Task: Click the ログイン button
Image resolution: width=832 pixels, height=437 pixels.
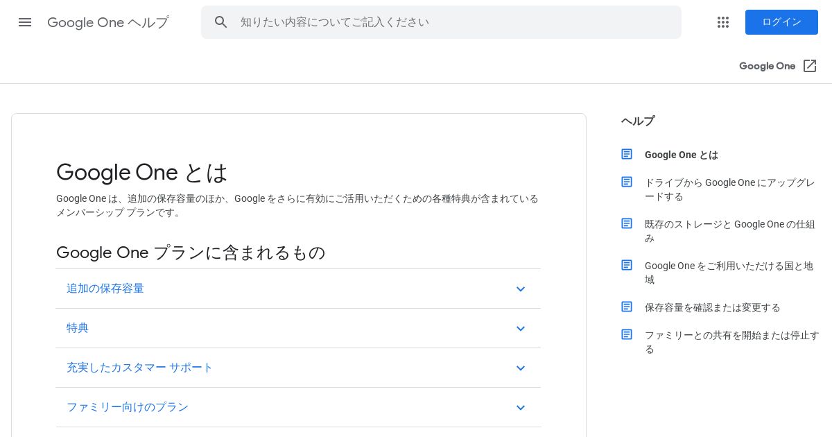Action: coord(781,22)
